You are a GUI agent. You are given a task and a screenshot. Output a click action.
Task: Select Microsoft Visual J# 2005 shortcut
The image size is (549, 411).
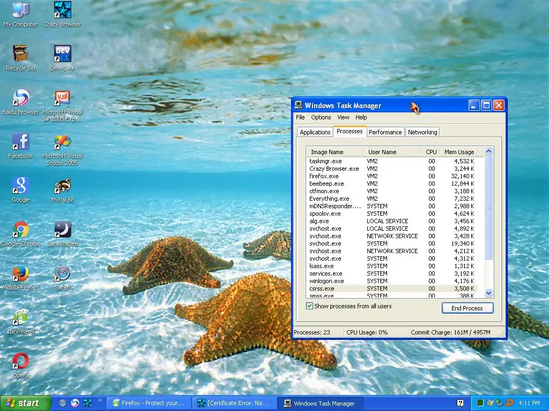point(62,105)
